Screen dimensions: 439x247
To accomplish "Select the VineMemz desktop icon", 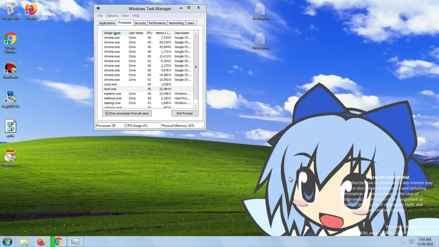I will tap(10, 158).
